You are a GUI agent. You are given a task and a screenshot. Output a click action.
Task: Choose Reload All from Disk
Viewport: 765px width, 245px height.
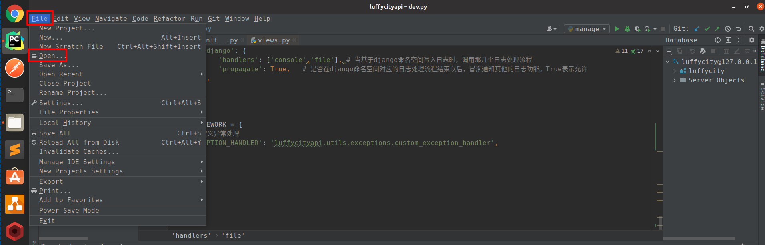tap(118, 143)
